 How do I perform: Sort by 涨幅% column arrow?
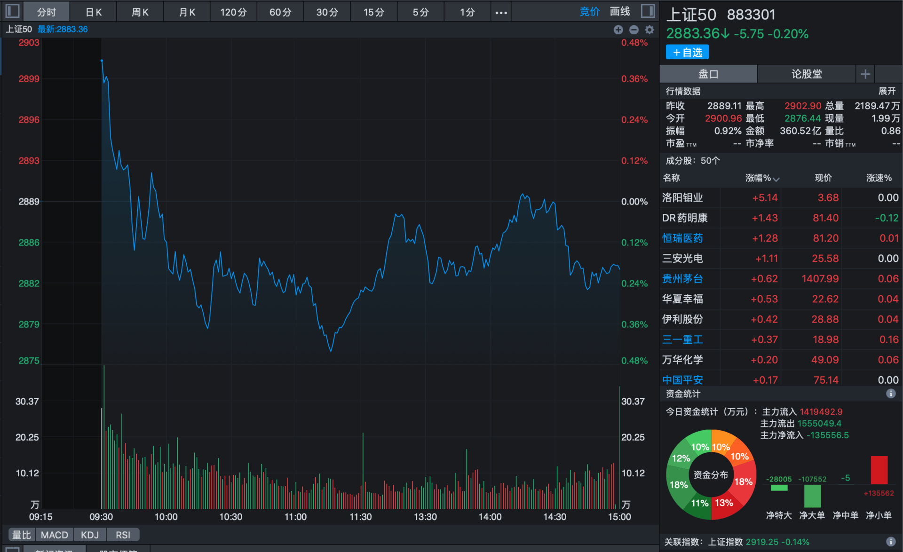pos(776,179)
